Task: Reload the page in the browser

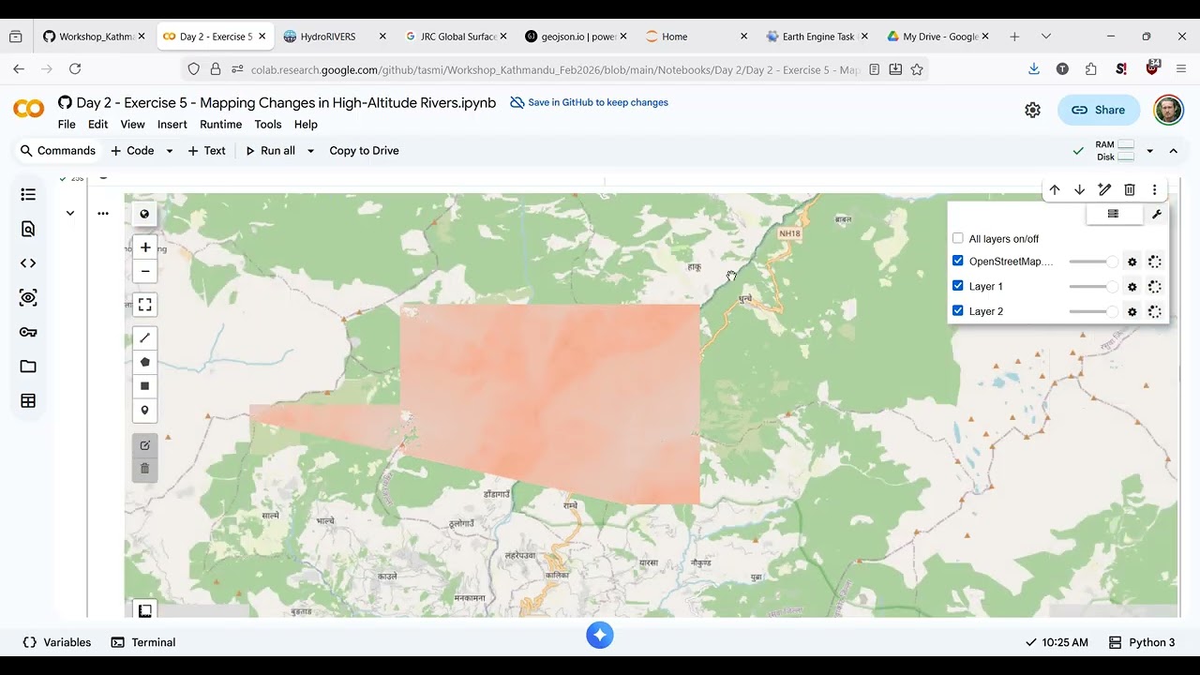Action: [75, 69]
